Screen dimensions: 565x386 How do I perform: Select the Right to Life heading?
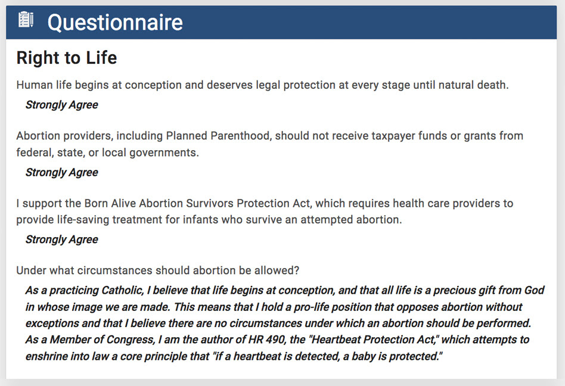(67, 58)
